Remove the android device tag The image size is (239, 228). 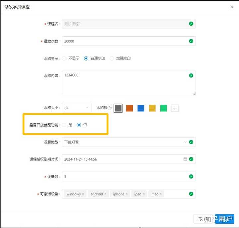coord(105,194)
